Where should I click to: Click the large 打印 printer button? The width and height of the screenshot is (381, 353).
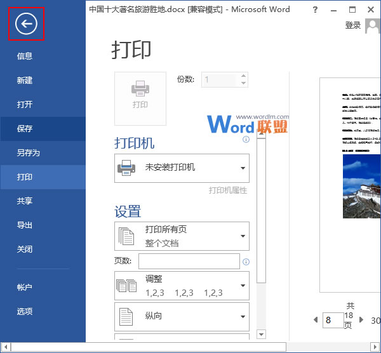140,98
